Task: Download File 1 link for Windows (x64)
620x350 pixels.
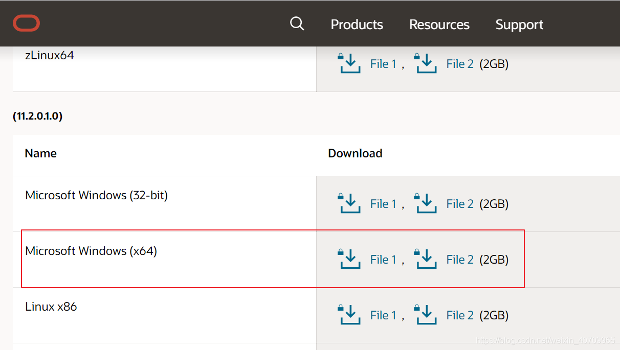Action: tap(383, 260)
